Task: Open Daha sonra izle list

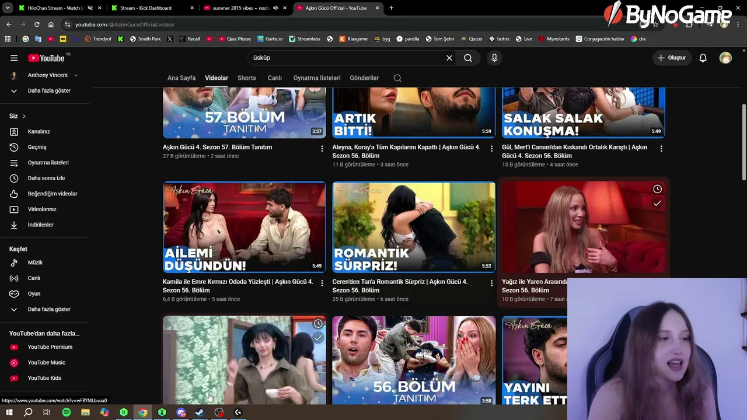Action: [46, 178]
